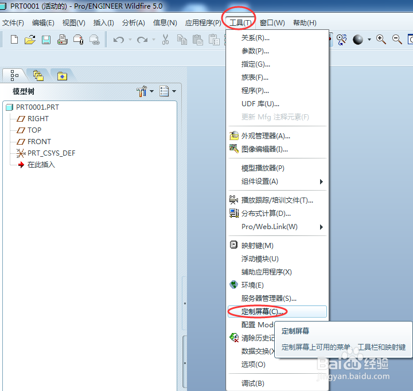Create a new file with the New icon
The height and width of the screenshot is (391, 413).
[x=14, y=40]
